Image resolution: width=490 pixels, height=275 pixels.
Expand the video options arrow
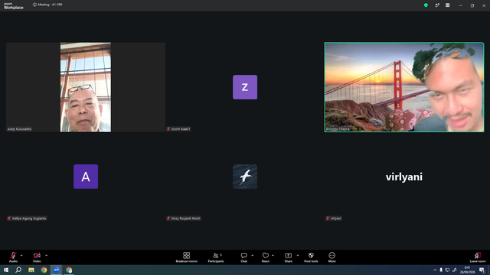pyautogui.click(x=46, y=255)
